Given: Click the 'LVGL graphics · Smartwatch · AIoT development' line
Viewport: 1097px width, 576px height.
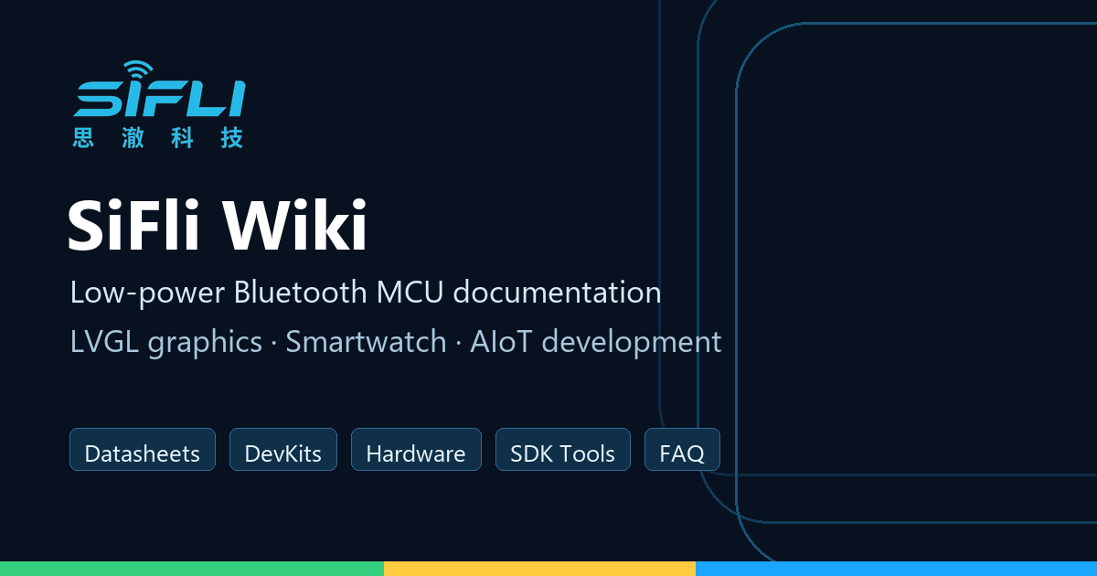Looking at the screenshot, I should (396, 342).
